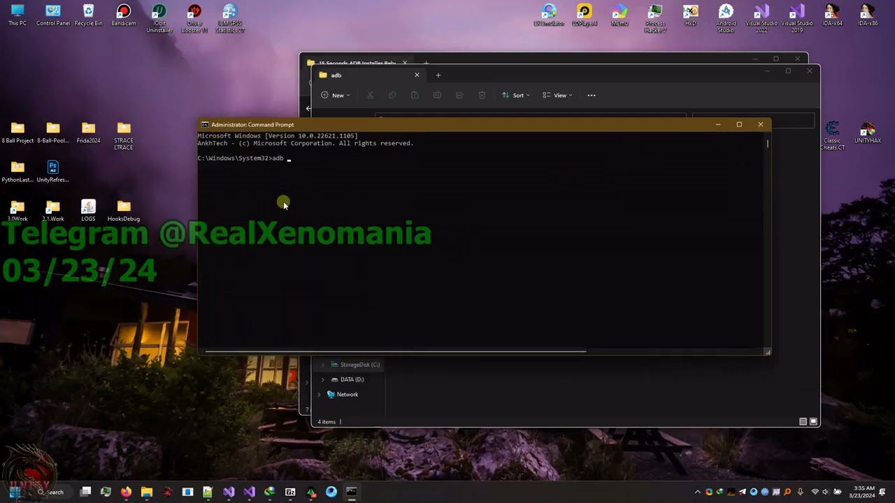Open HxD hex editor desktop icon
The image size is (895, 503).
pyautogui.click(x=690, y=15)
